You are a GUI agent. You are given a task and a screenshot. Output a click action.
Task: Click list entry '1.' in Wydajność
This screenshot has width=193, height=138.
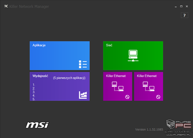pos(34,85)
